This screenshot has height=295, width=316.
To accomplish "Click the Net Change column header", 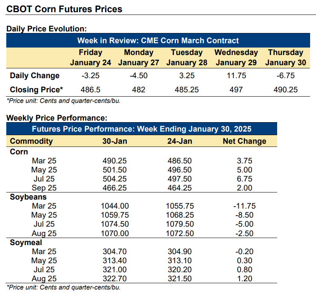I will [x=245, y=141].
